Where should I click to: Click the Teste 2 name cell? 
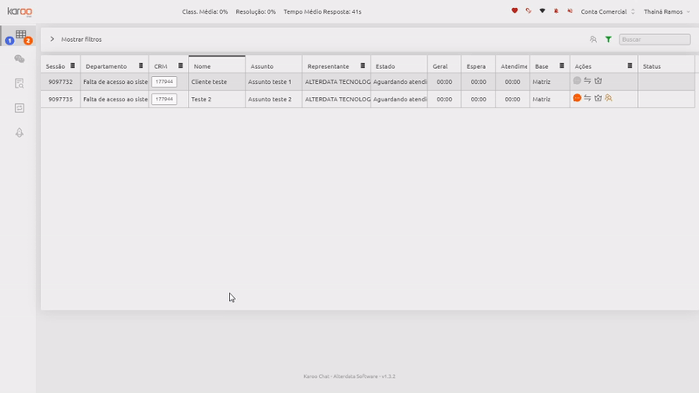(217, 99)
